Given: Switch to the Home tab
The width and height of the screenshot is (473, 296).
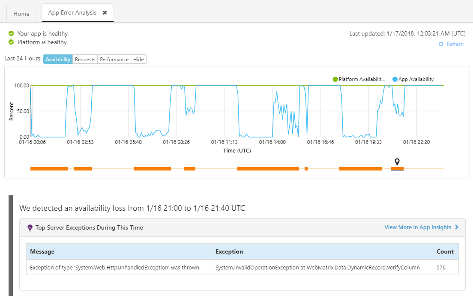Looking at the screenshot, I should point(21,14).
